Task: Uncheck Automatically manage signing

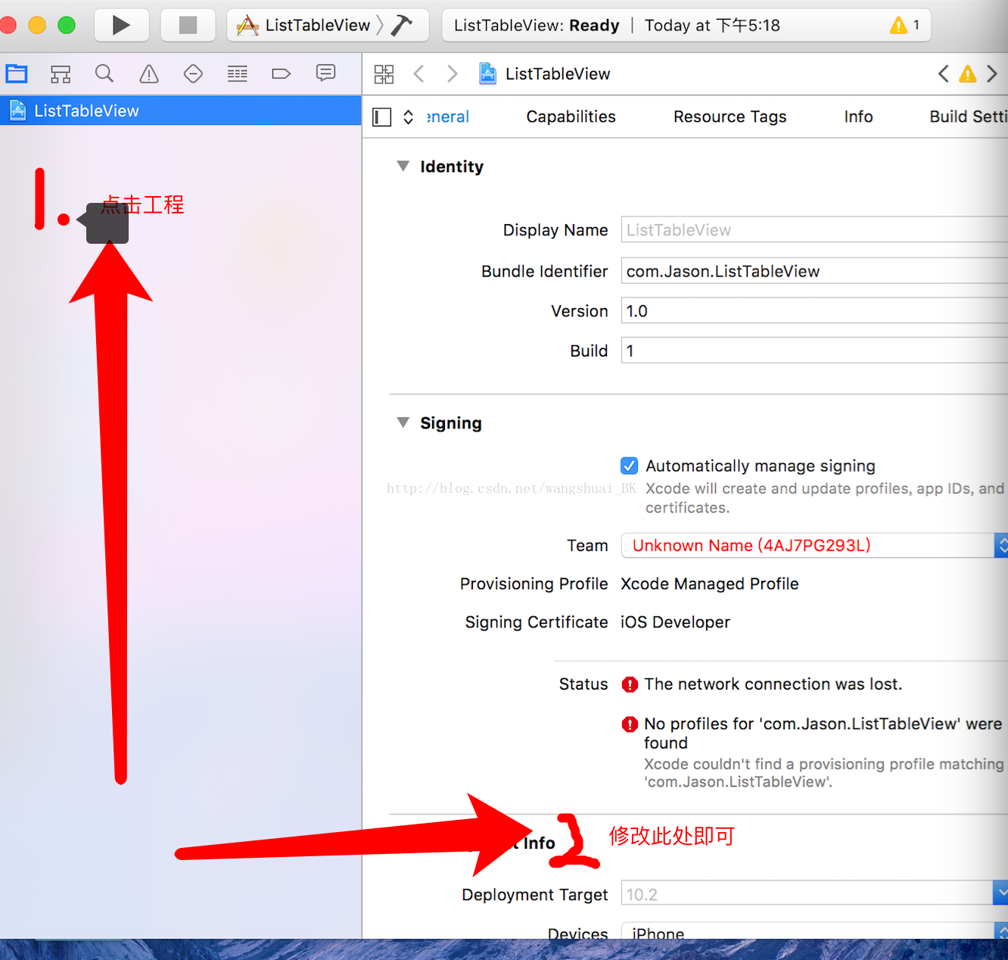Action: 629,466
